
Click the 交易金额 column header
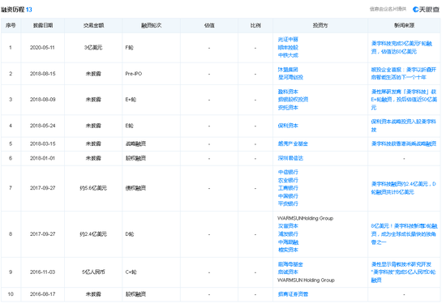point(93,25)
